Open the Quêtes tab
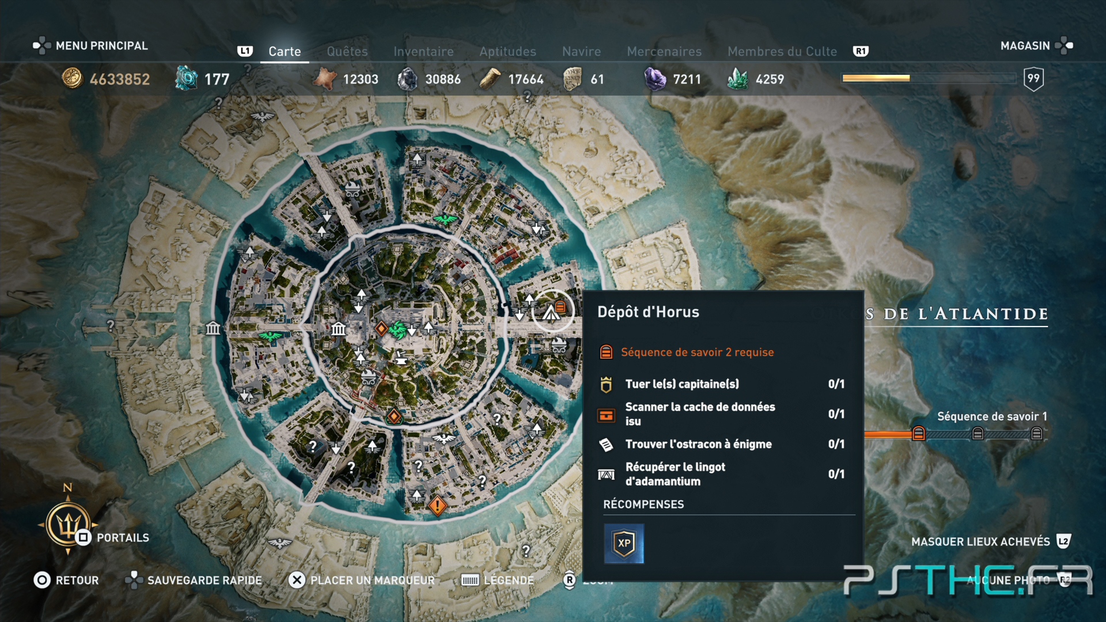1106x622 pixels. pos(347,51)
